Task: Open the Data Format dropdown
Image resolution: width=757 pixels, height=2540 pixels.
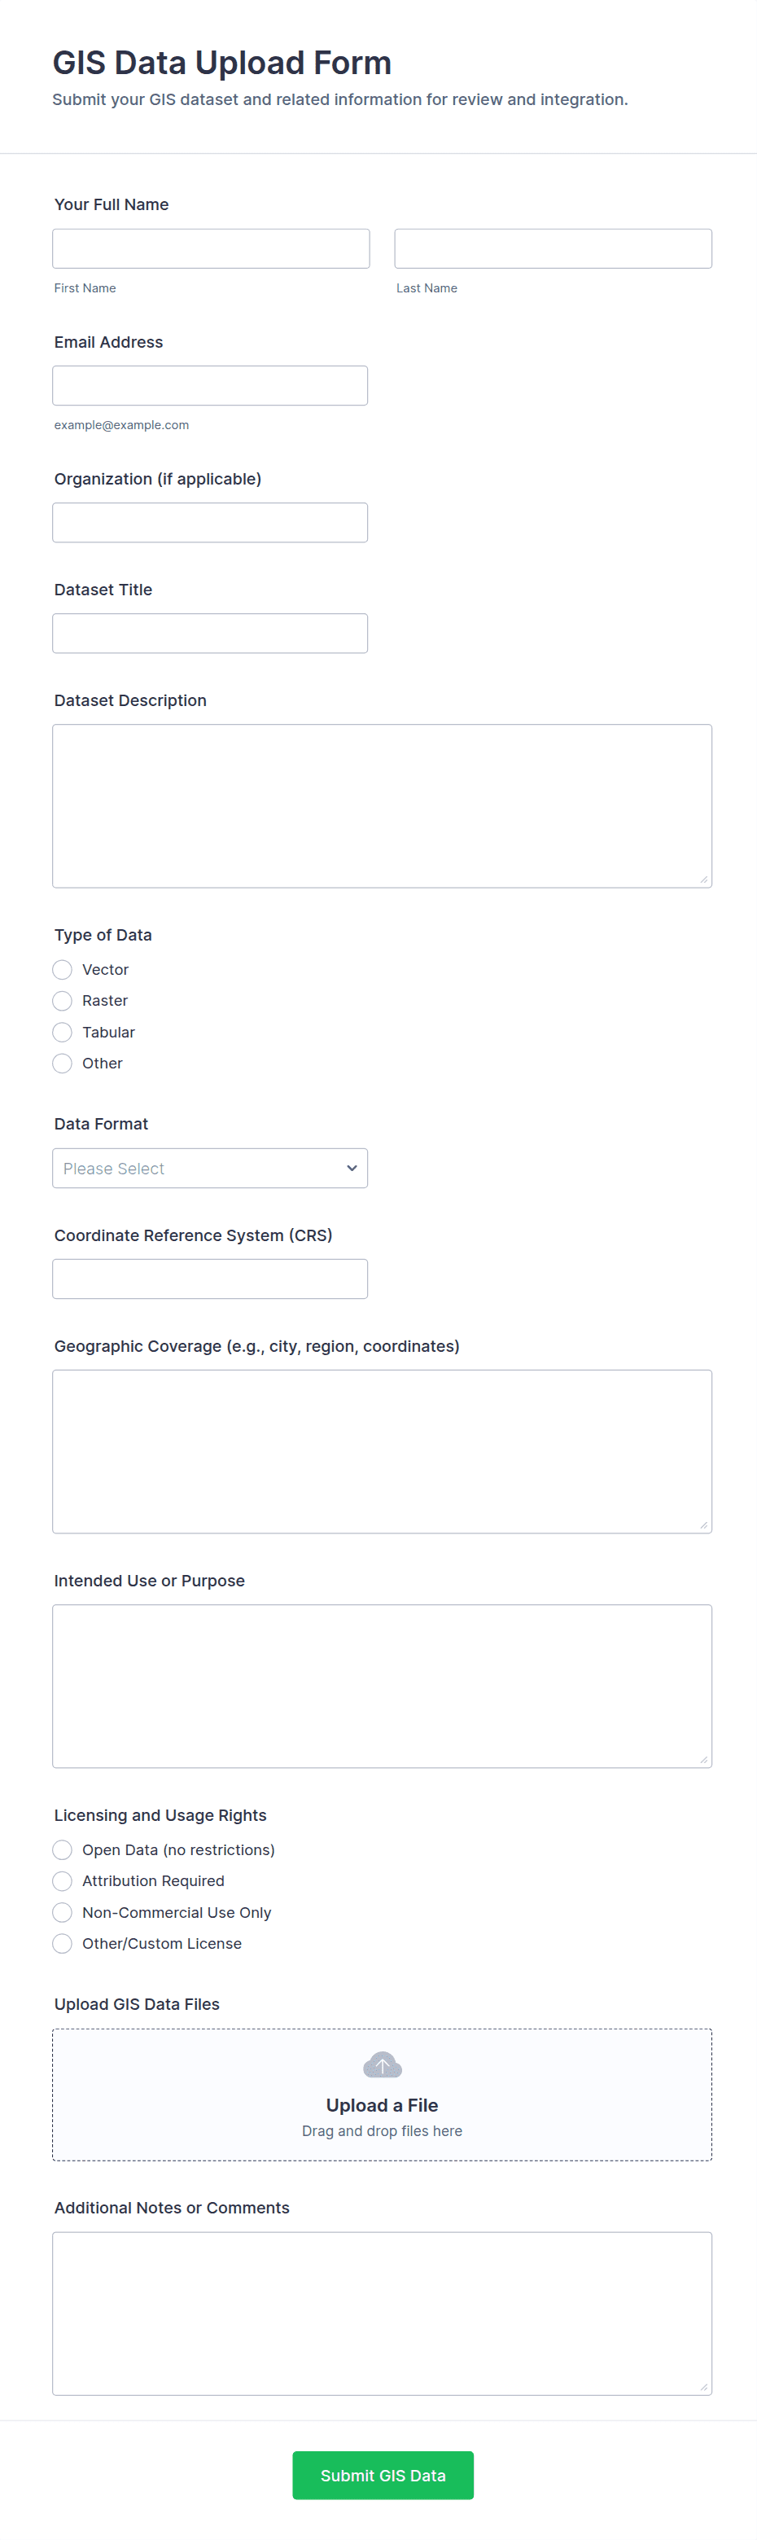Action: [210, 1169]
